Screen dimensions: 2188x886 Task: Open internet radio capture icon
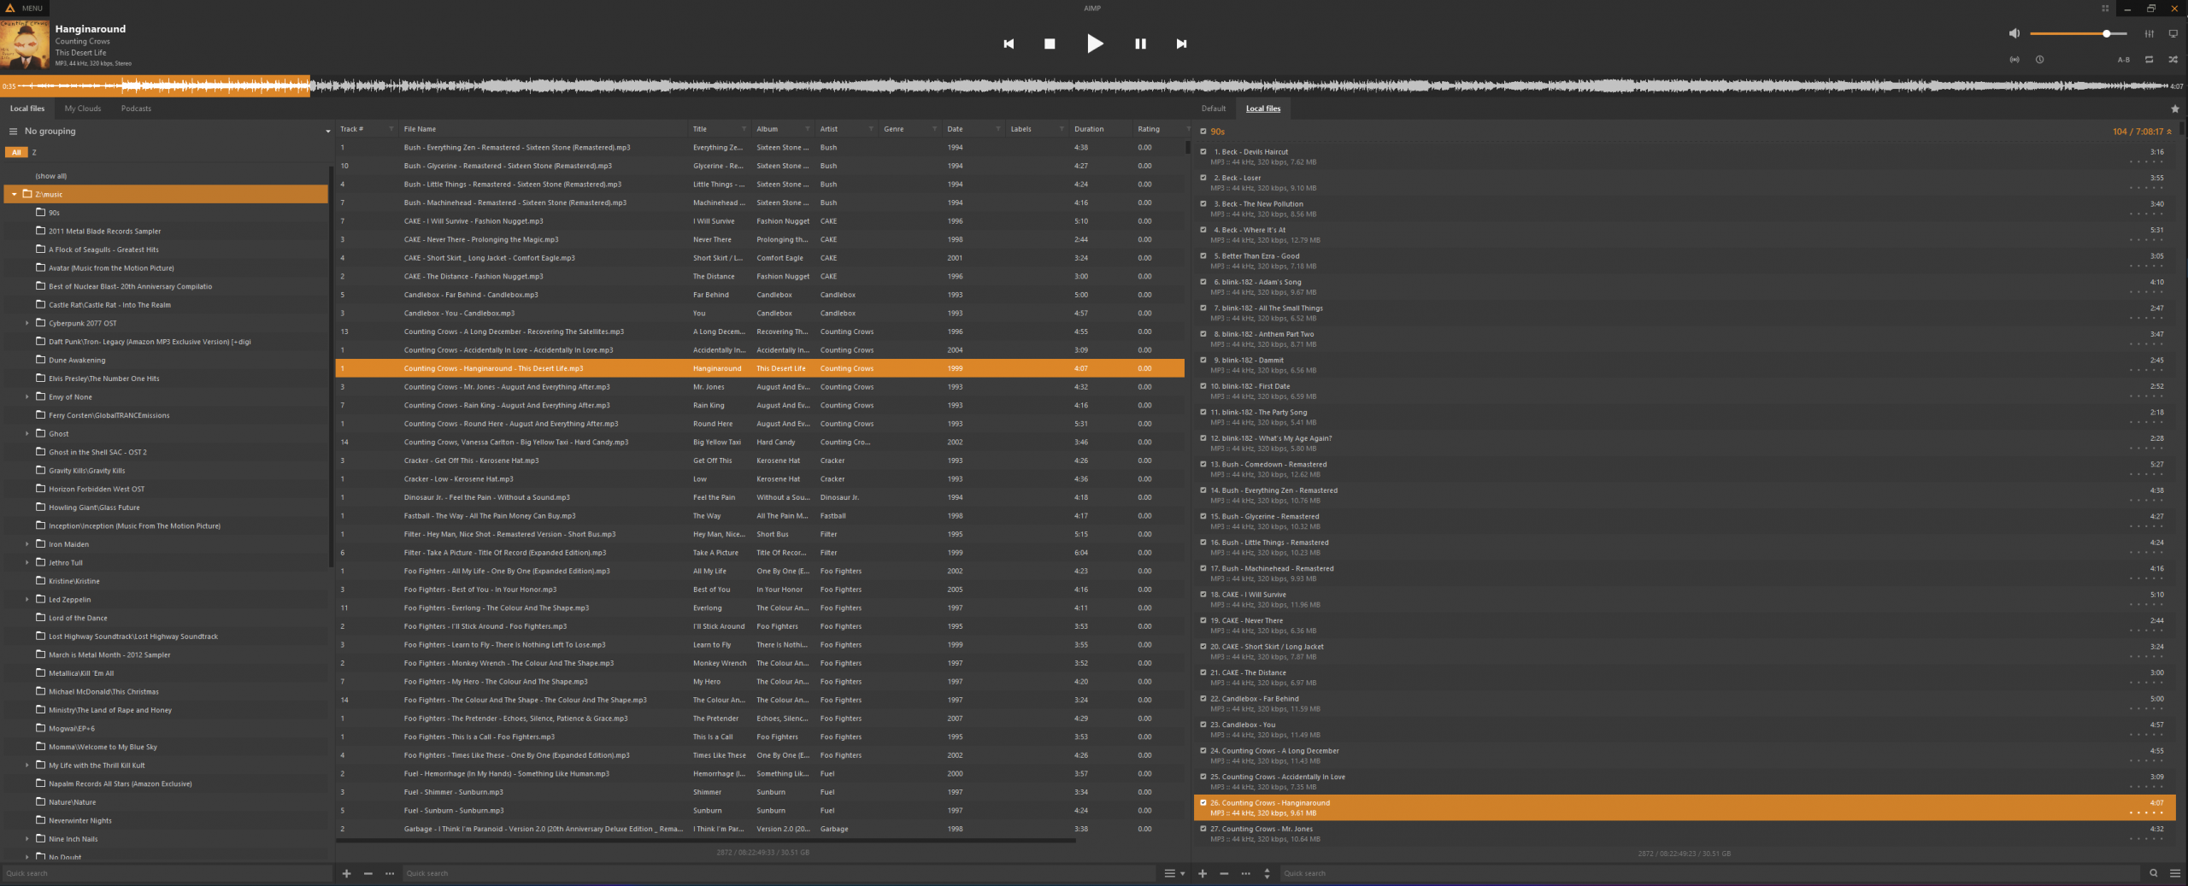(2014, 60)
